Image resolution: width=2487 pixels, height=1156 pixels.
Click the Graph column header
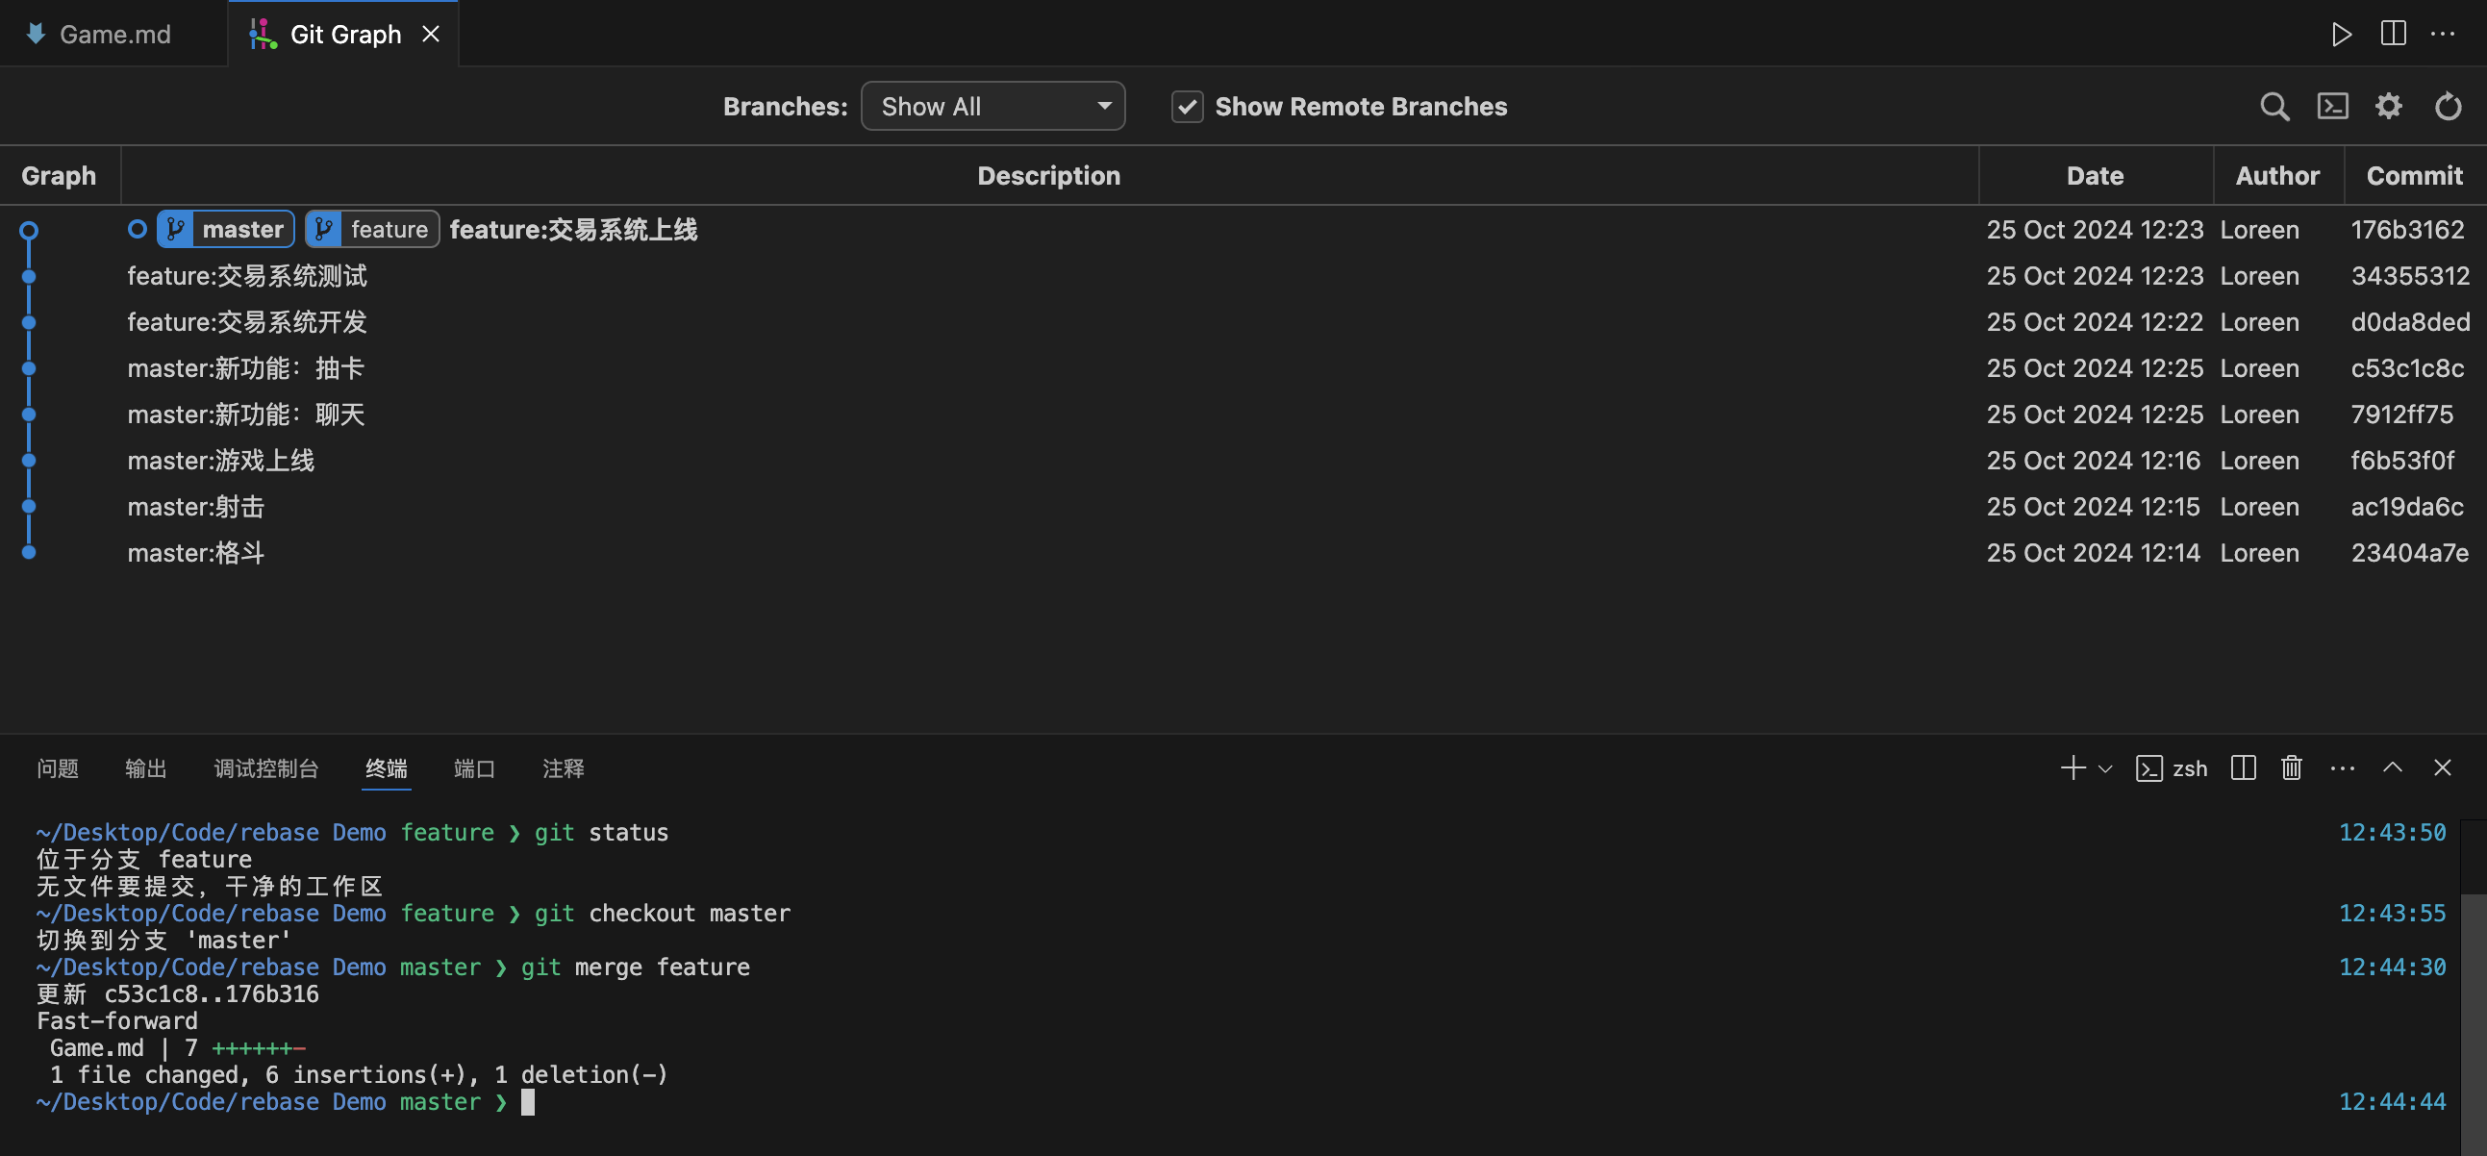tap(59, 176)
